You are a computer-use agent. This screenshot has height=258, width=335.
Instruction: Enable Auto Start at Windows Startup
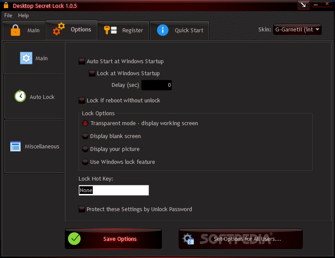82,61
